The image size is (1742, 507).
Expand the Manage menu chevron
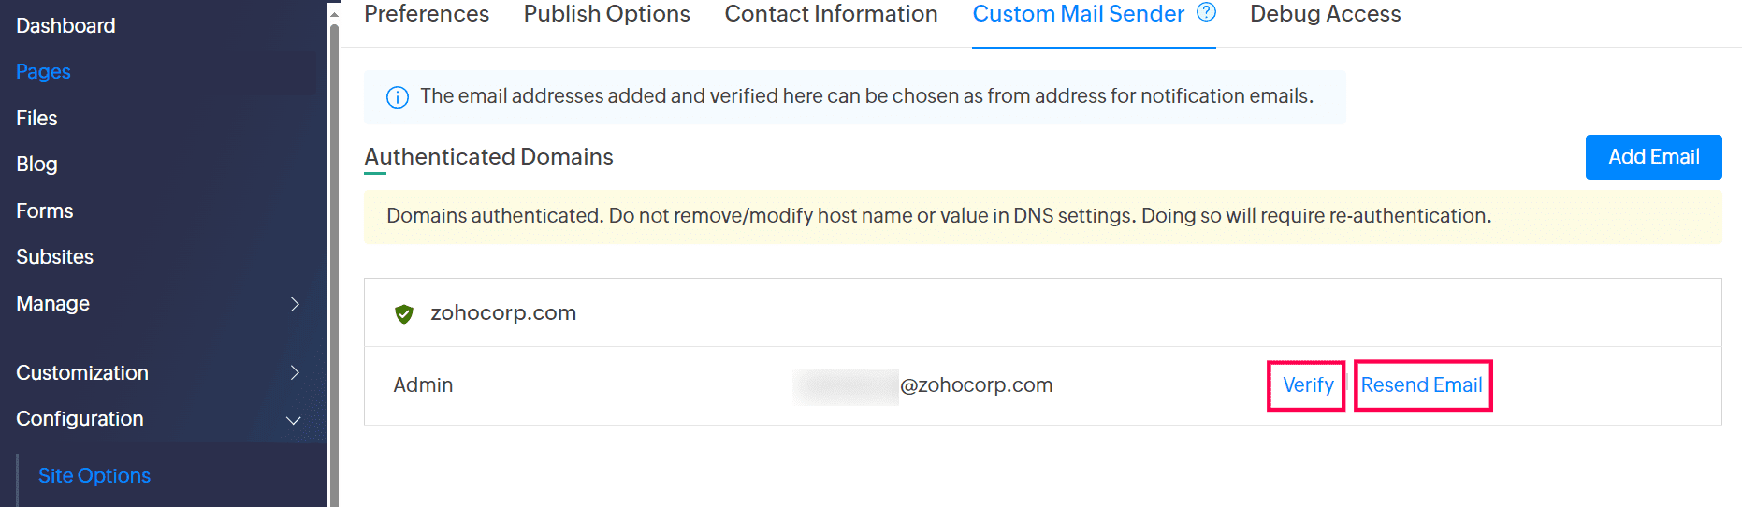click(x=295, y=304)
